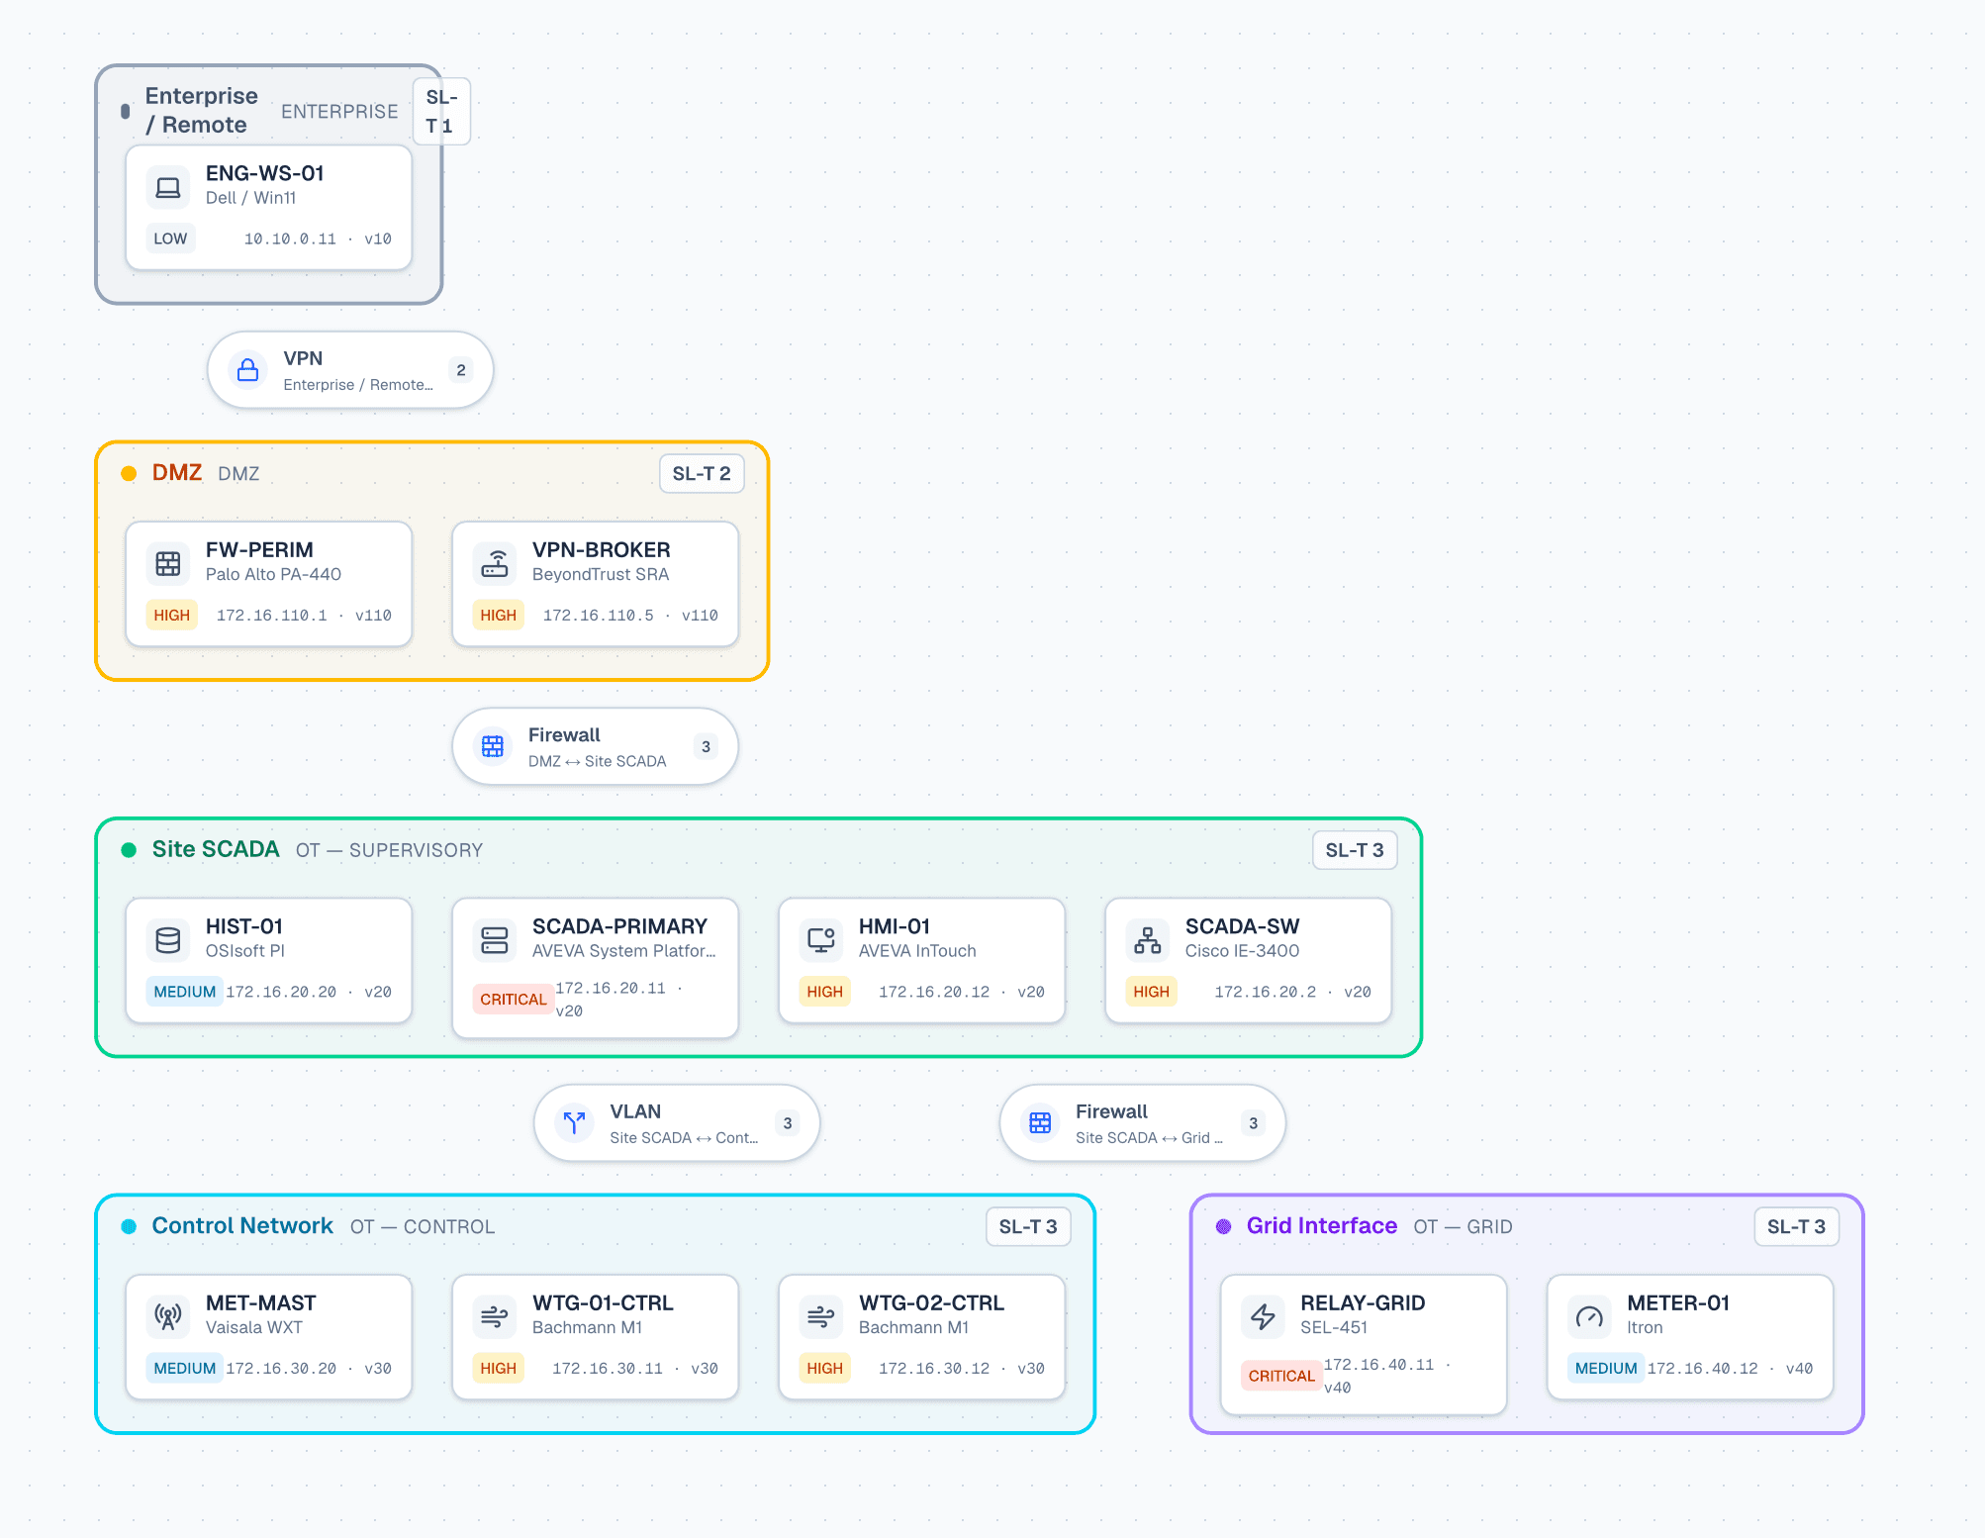This screenshot has width=1985, height=1538.
Task: Click the lightning bolt icon on RELAY-GRID
Action: tap(1263, 1317)
